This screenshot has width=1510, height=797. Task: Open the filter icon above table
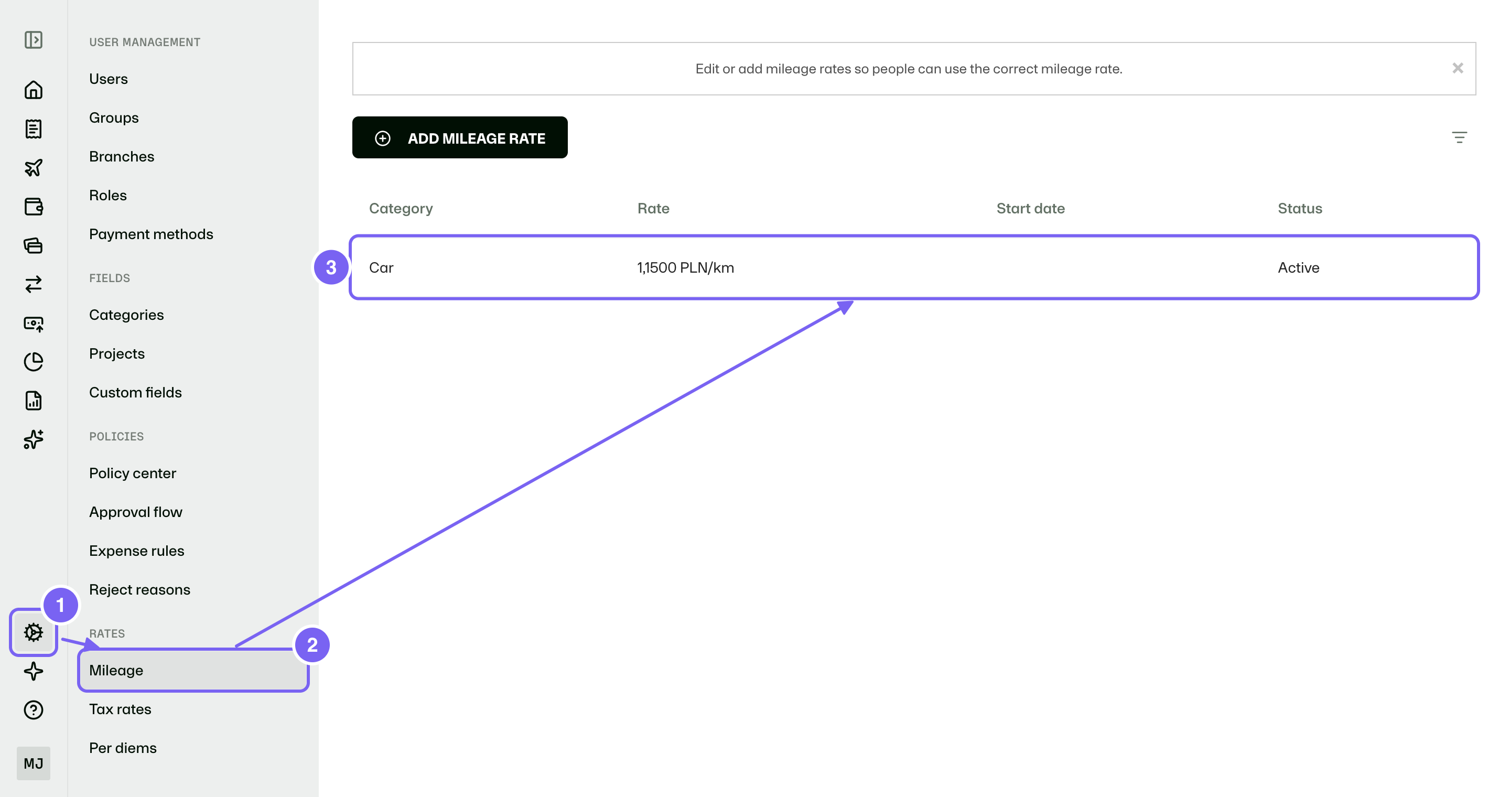1459,138
